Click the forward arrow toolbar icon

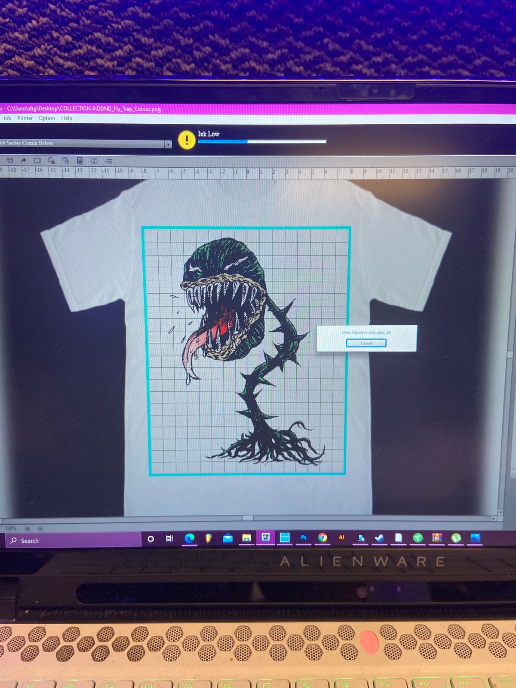[x=23, y=160]
